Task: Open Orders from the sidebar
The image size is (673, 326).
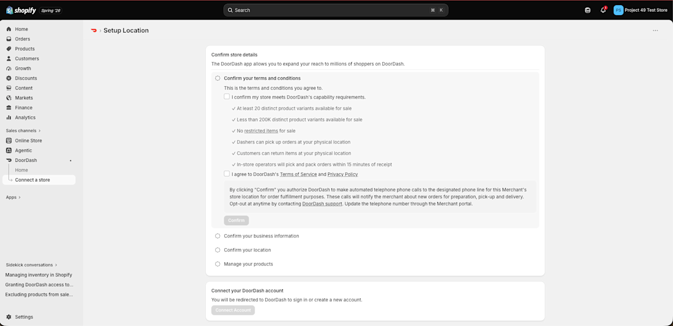Action: tap(22, 39)
